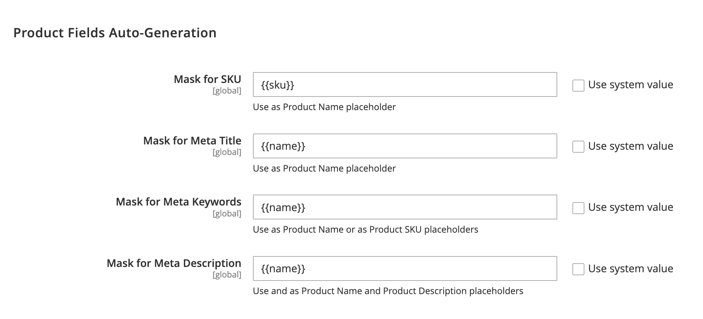Check Use system value beside Mask for Meta Title
Viewport: 703px width, 319px height.
tap(578, 147)
